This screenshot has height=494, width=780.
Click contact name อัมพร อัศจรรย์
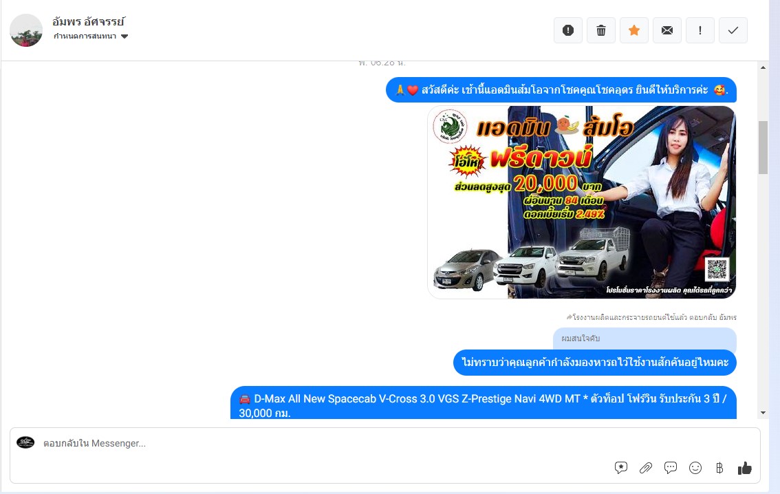(89, 21)
